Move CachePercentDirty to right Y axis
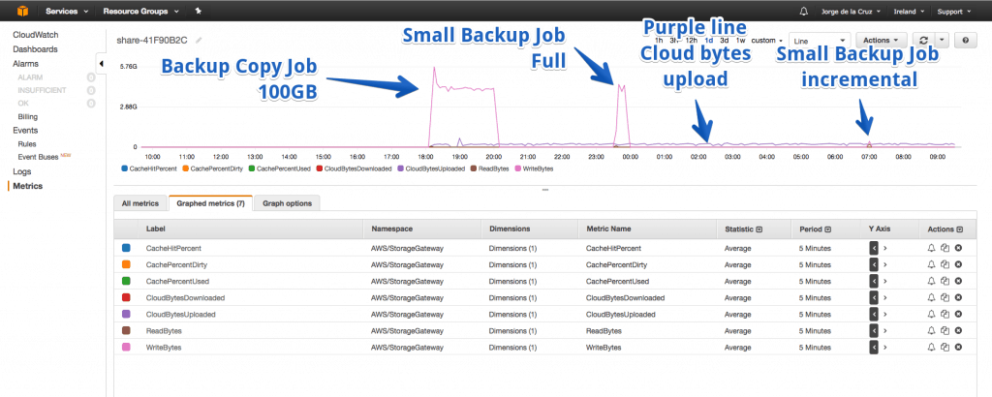This screenshot has width=992, height=397. coord(885,265)
